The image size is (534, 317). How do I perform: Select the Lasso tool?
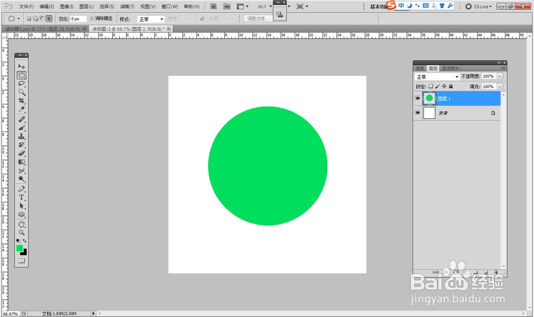(21, 84)
